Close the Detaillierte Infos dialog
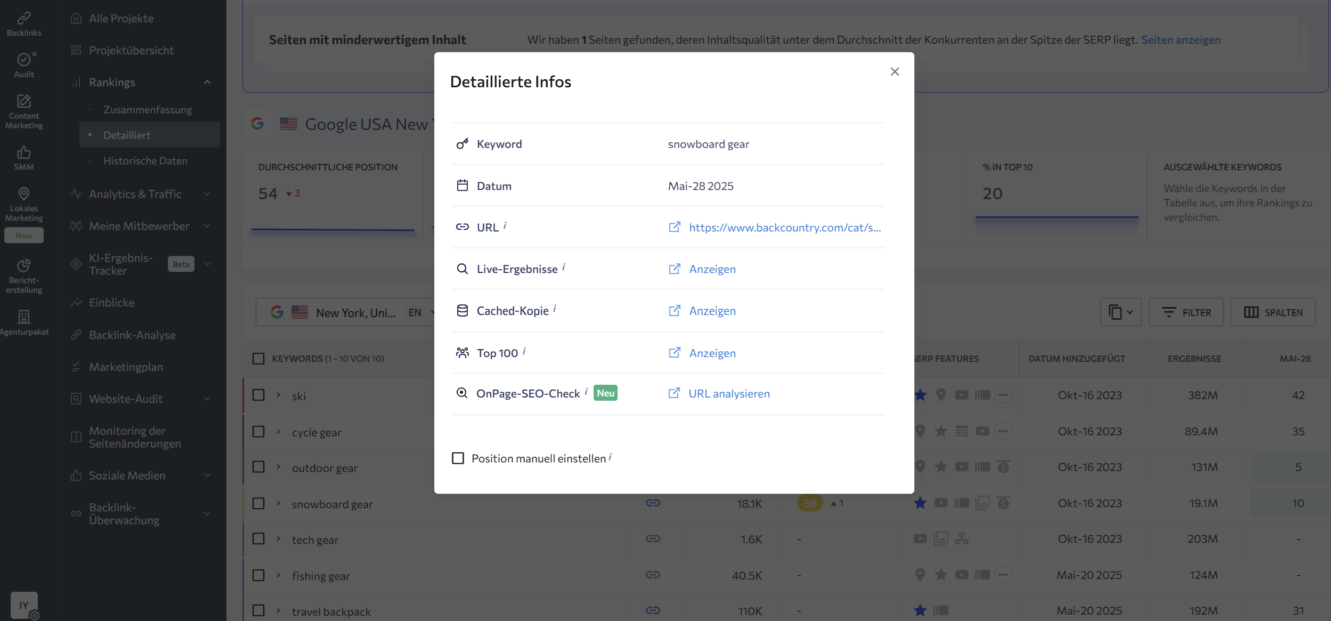 [x=895, y=71]
